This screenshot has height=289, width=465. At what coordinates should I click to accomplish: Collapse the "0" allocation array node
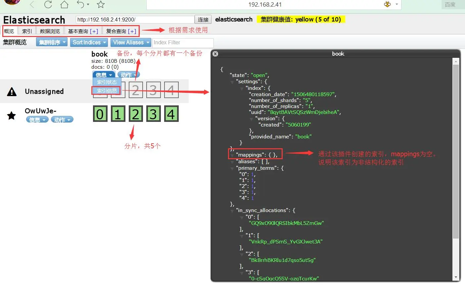pos(242,217)
